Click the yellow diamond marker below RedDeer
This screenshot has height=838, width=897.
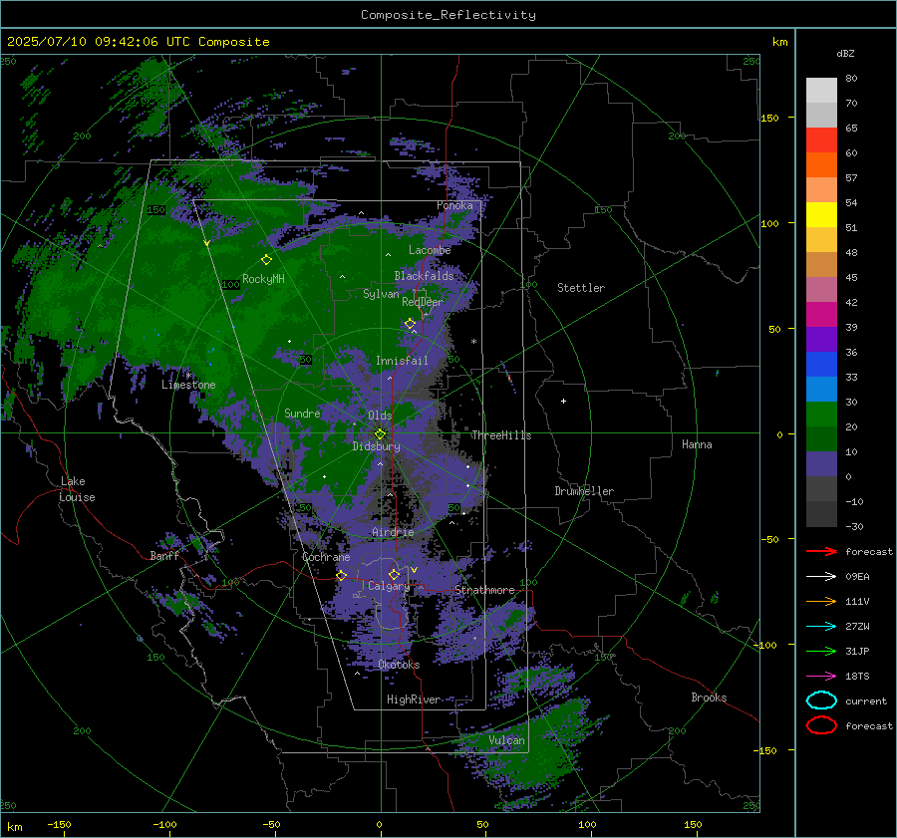(410, 324)
